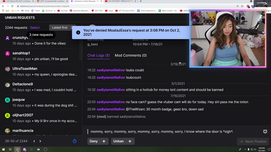271x152 pixels.
Task: Open the Apps bookmark shortcut
Action: (6, 11)
